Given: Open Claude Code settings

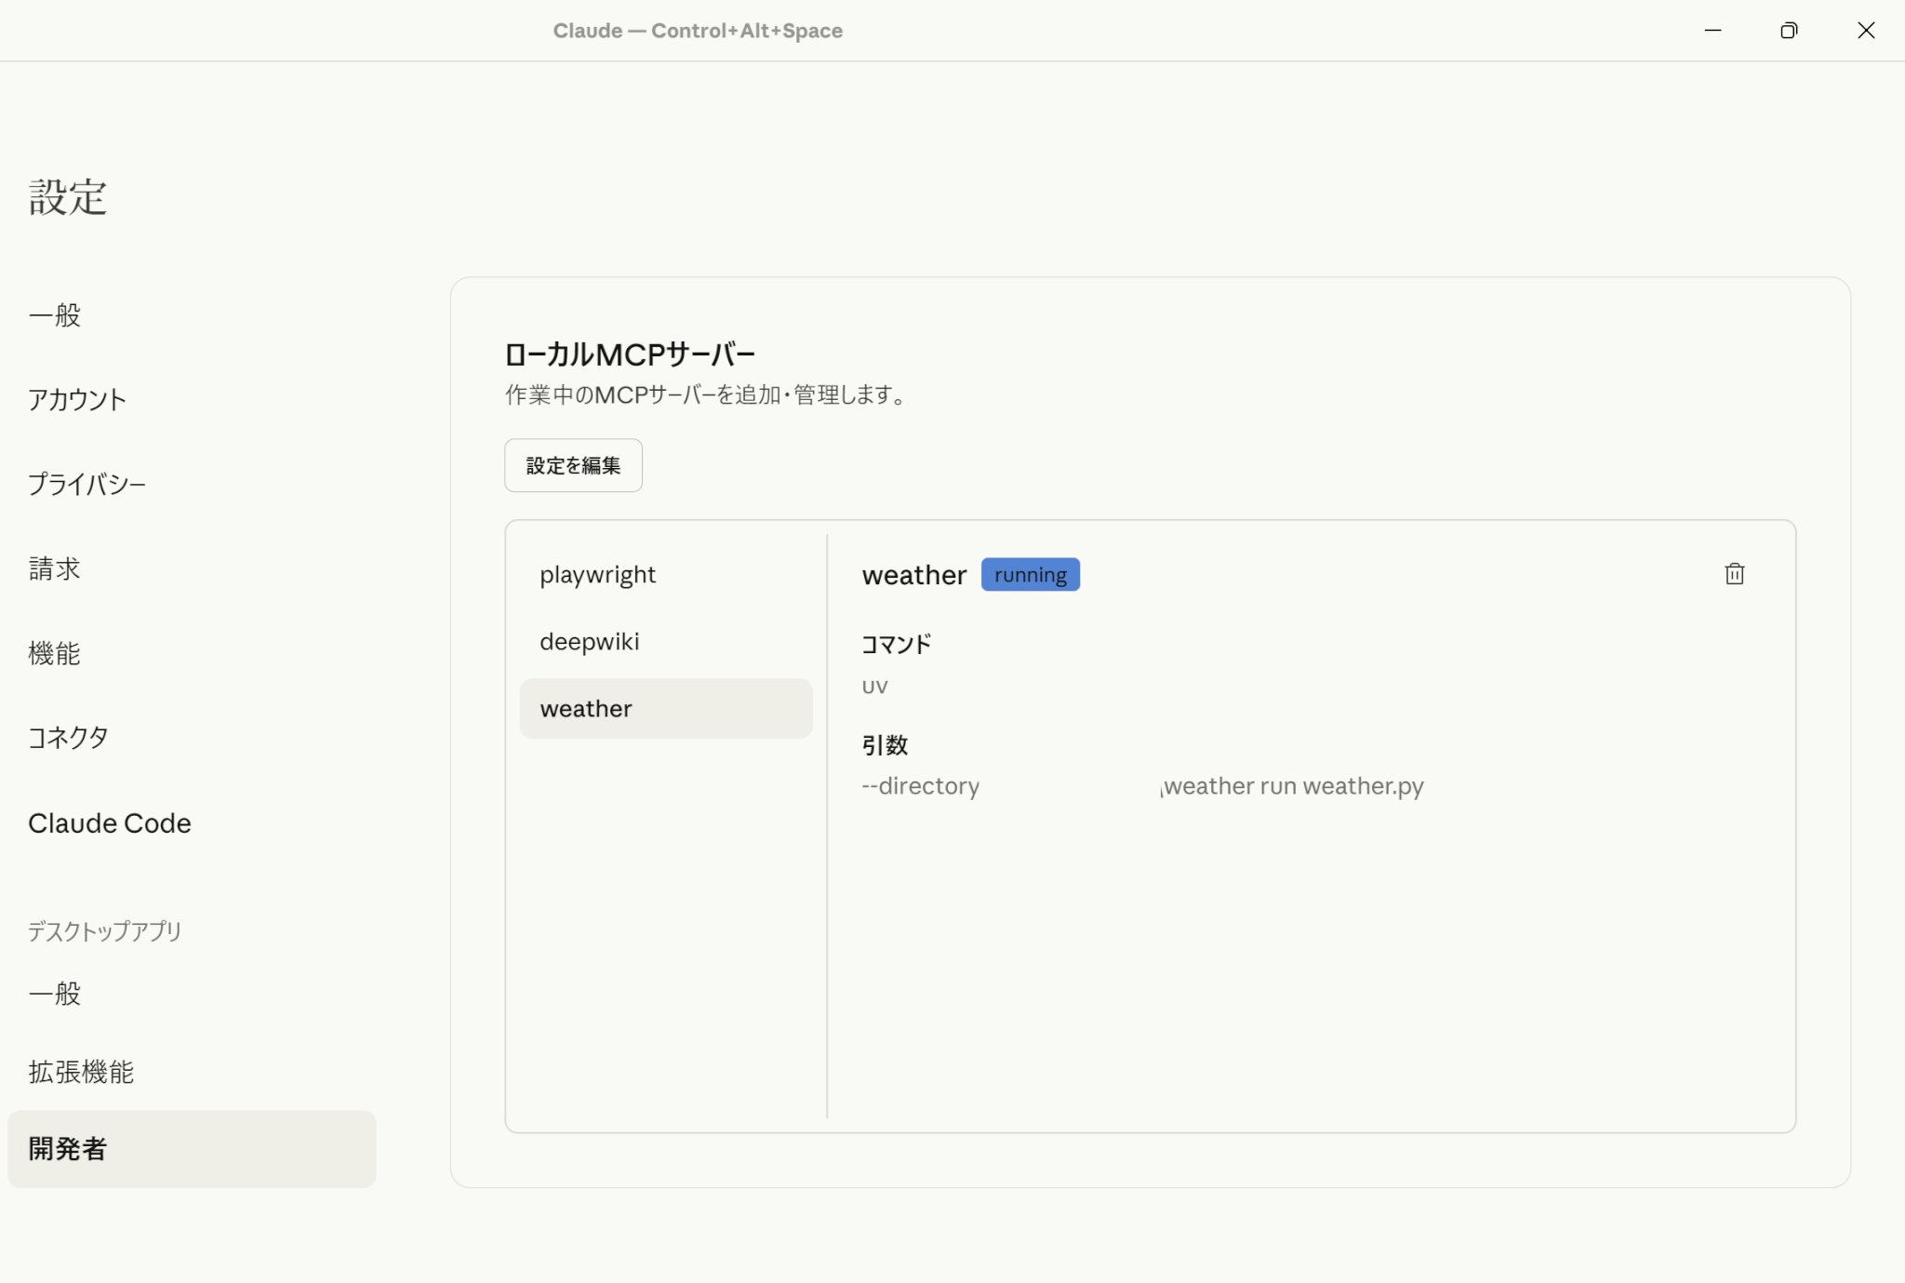Looking at the screenshot, I should tap(110, 823).
